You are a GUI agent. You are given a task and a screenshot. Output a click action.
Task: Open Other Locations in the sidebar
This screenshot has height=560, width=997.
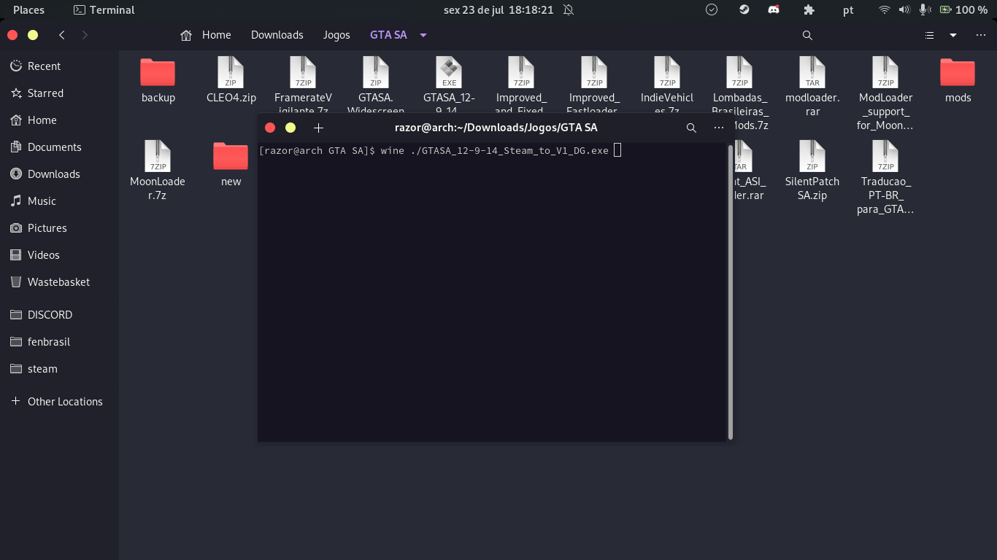[x=59, y=402]
